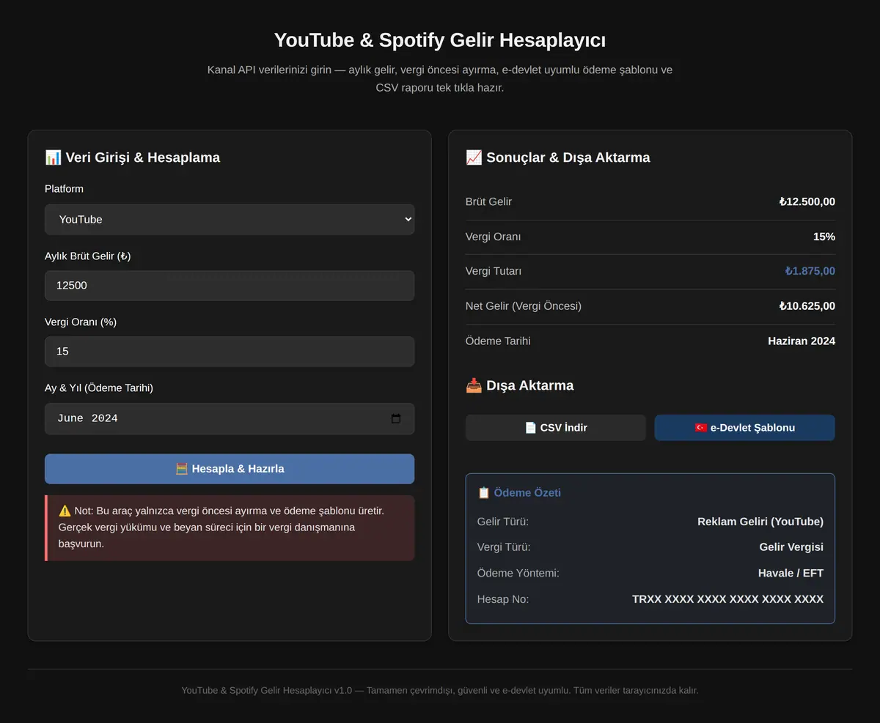Image resolution: width=880 pixels, height=723 pixels.
Task: Click the clipboard icon beside Ödeme Özeti
Action: pyautogui.click(x=483, y=492)
